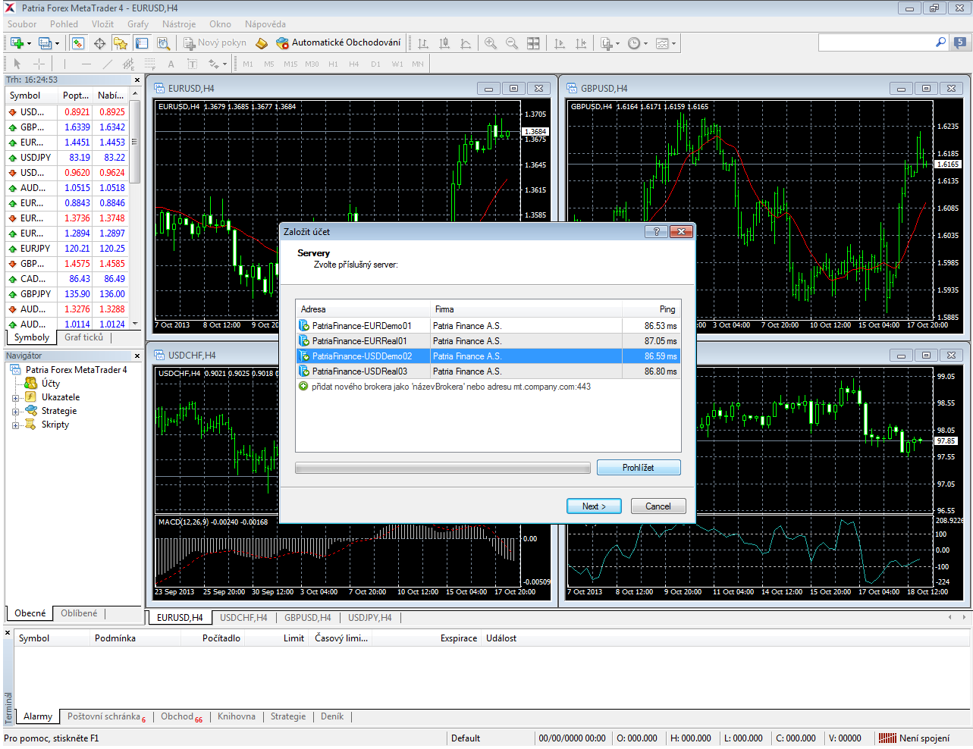
Task: Toggle the Terminal panel icon
Action: [141, 43]
